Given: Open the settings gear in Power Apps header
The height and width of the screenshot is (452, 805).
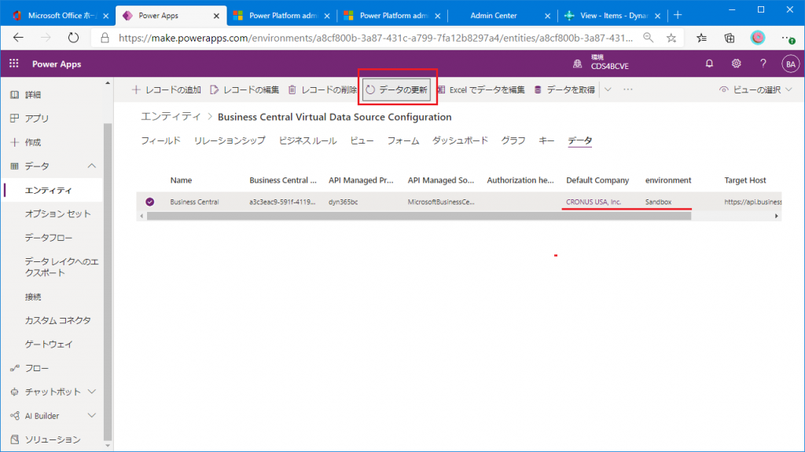Looking at the screenshot, I should tap(736, 64).
